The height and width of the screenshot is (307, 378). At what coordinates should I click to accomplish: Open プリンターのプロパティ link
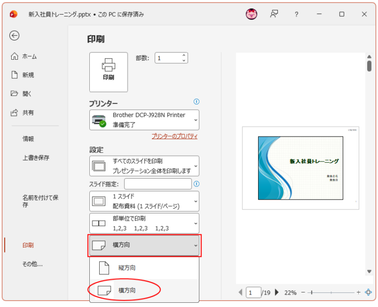[x=174, y=136]
